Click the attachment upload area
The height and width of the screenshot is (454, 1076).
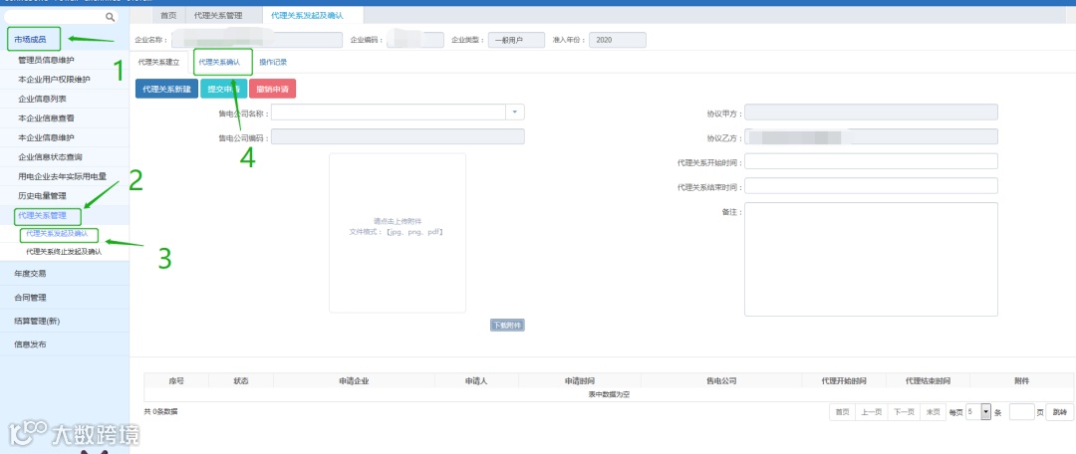(x=398, y=233)
